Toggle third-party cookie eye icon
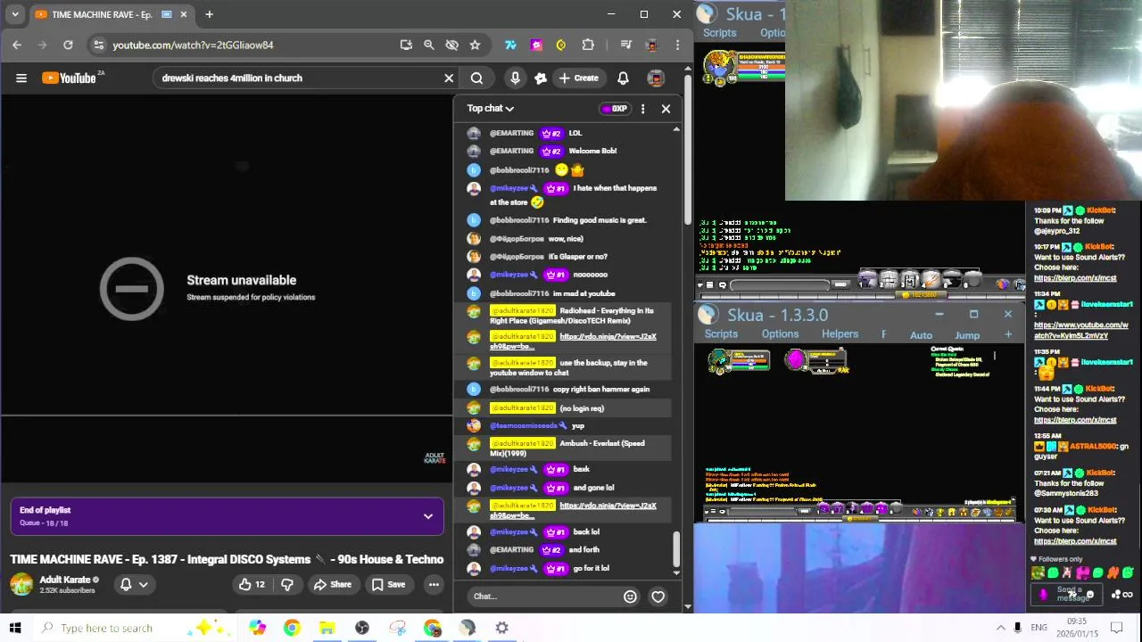This screenshot has width=1142, height=642. 452,45
